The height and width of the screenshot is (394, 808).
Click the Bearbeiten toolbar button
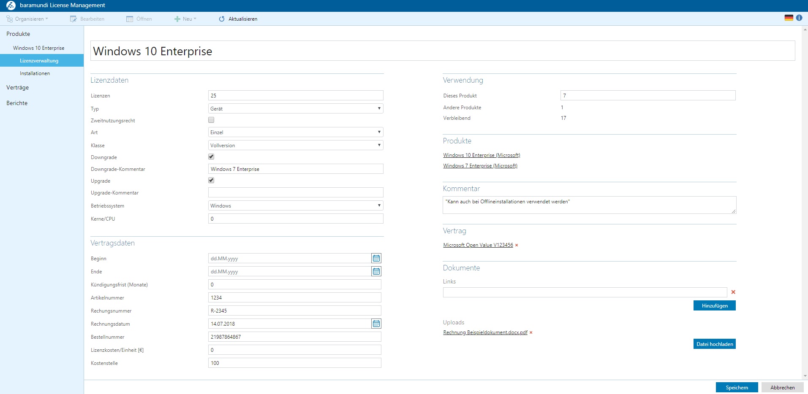point(87,19)
